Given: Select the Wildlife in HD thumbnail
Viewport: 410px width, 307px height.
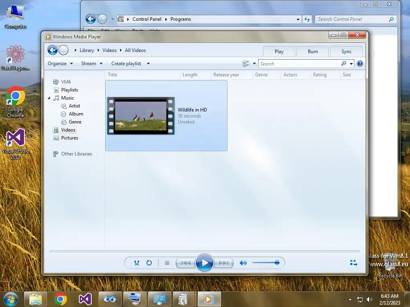Looking at the screenshot, I should [141, 116].
